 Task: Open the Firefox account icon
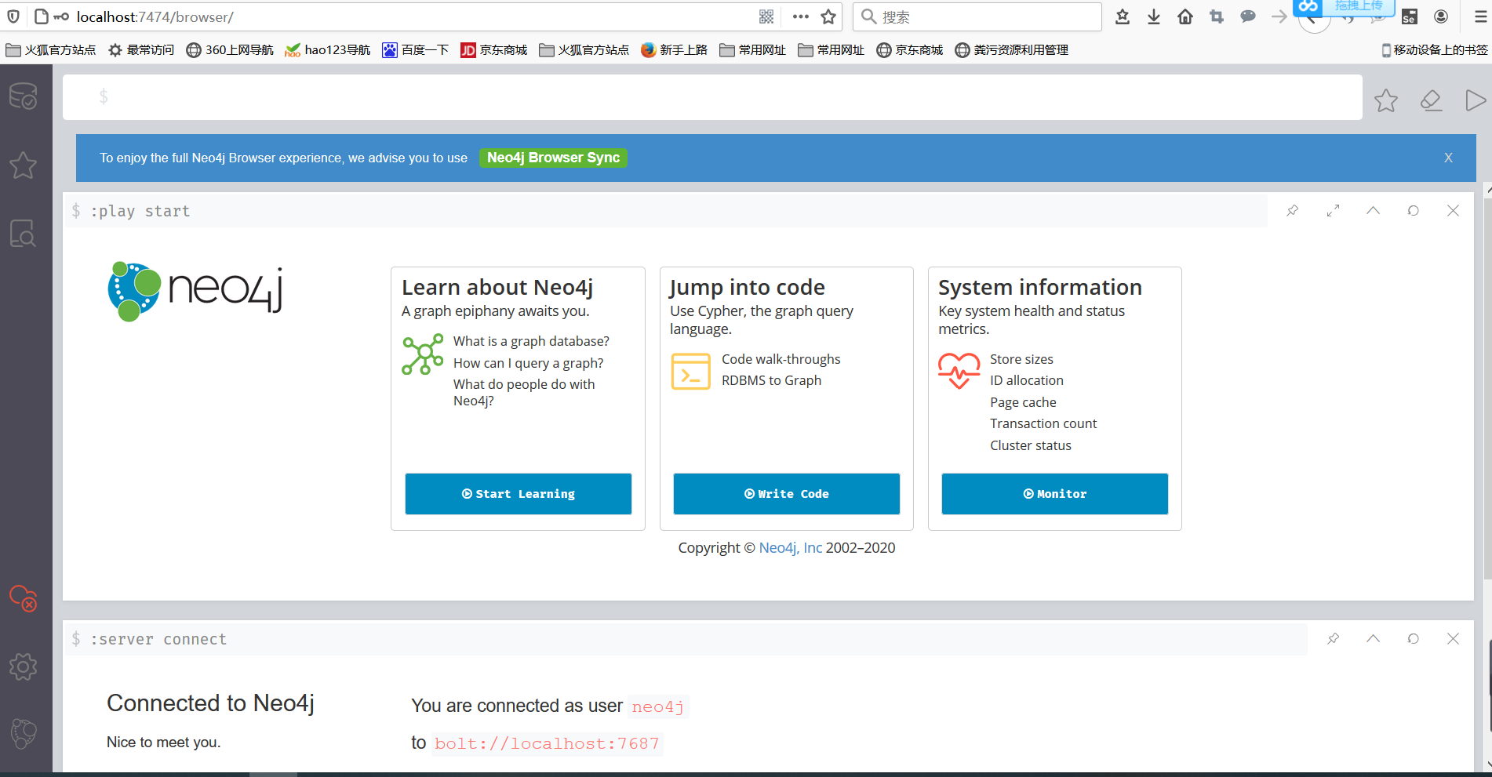[x=1441, y=16]
